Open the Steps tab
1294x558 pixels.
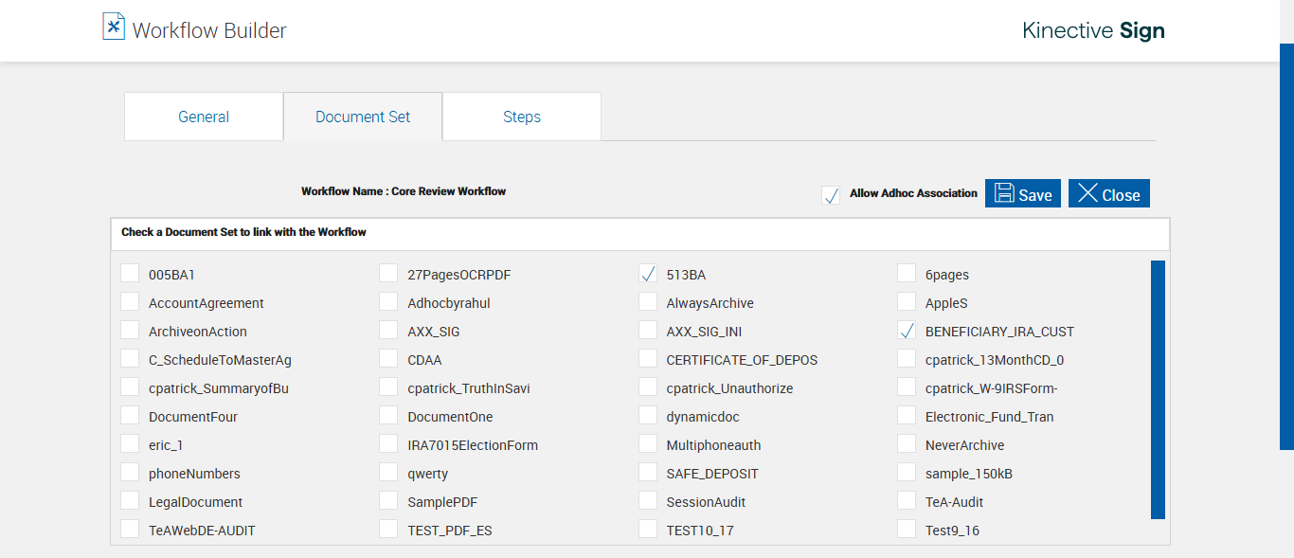(522, 117)
